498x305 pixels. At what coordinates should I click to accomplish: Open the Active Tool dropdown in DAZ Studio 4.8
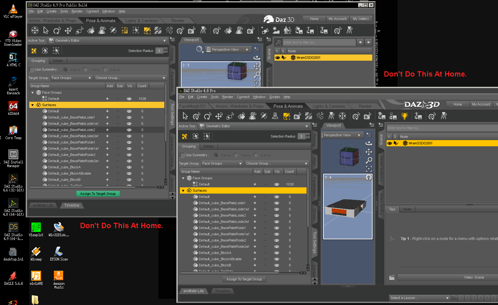254,126
